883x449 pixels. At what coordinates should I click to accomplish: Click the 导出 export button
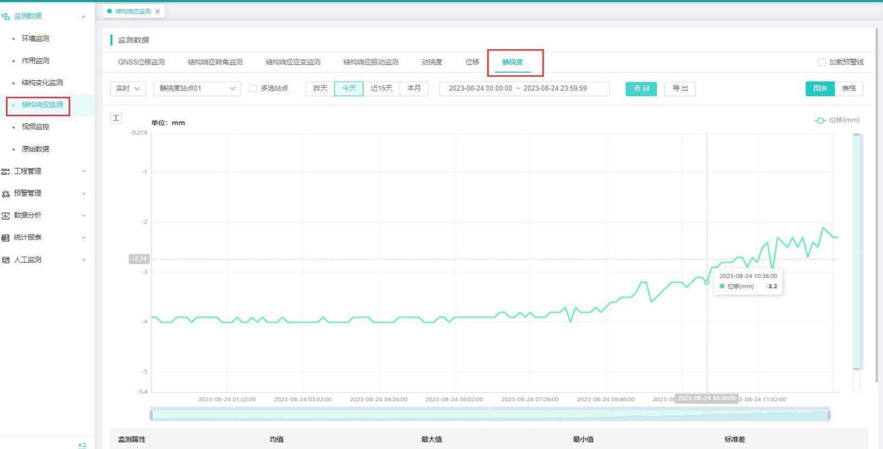679,88
